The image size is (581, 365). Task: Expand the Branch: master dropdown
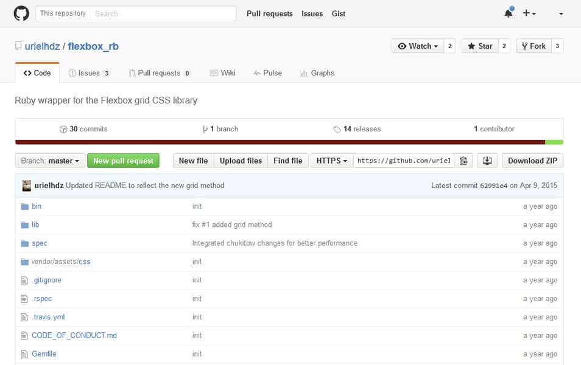pos(50,161)
